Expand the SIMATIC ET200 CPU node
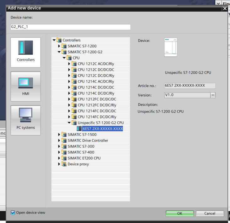The image size is (230, 223). (x=59, y=158)
